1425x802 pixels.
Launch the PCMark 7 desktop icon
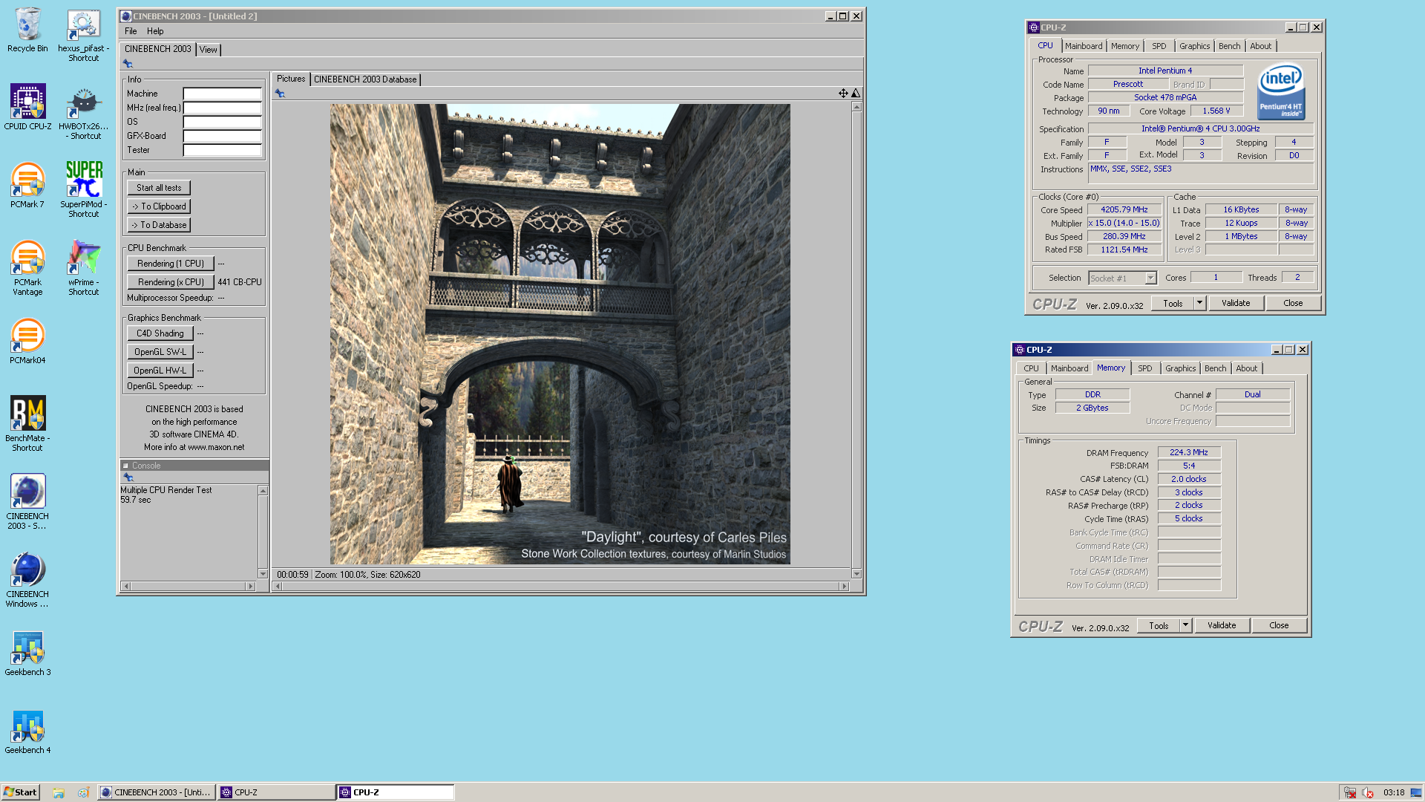[27, 186]
